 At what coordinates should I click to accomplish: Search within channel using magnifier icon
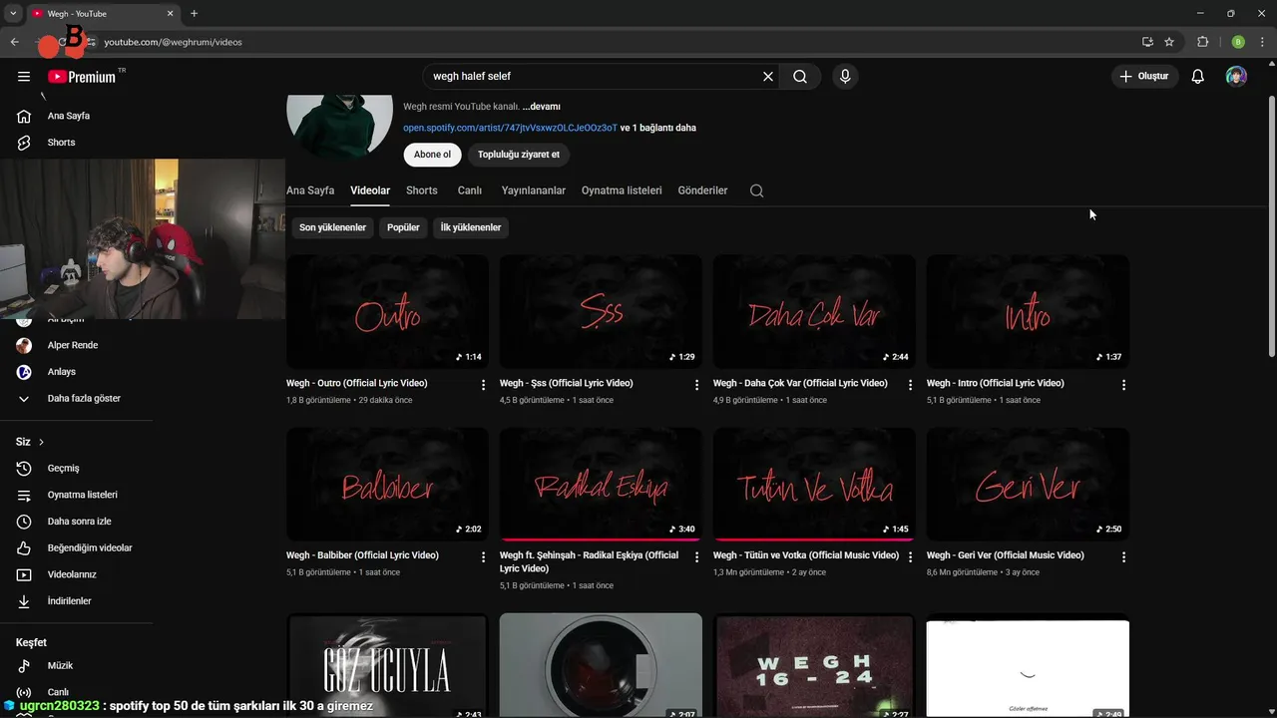coord(756,190)
